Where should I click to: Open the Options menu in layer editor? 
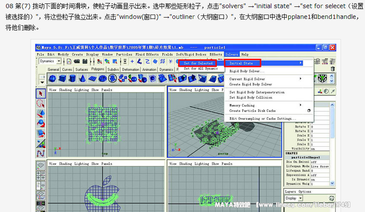point(305,192)
